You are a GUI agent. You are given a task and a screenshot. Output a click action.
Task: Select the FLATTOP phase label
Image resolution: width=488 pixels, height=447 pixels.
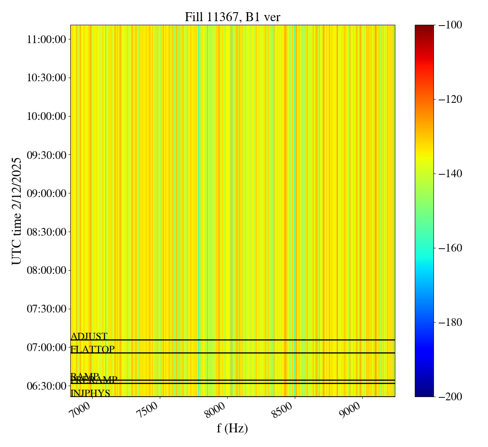click(x=93, y=349)
